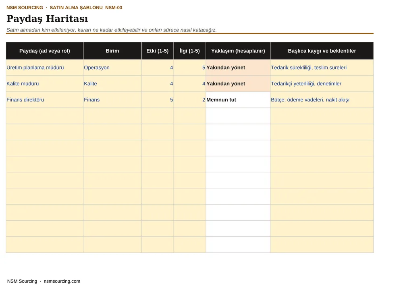Screen dimensions: 403x302
Task: Select the 'Kalite' unit cell
Action: pyautogui.click(x=112, y=84)
